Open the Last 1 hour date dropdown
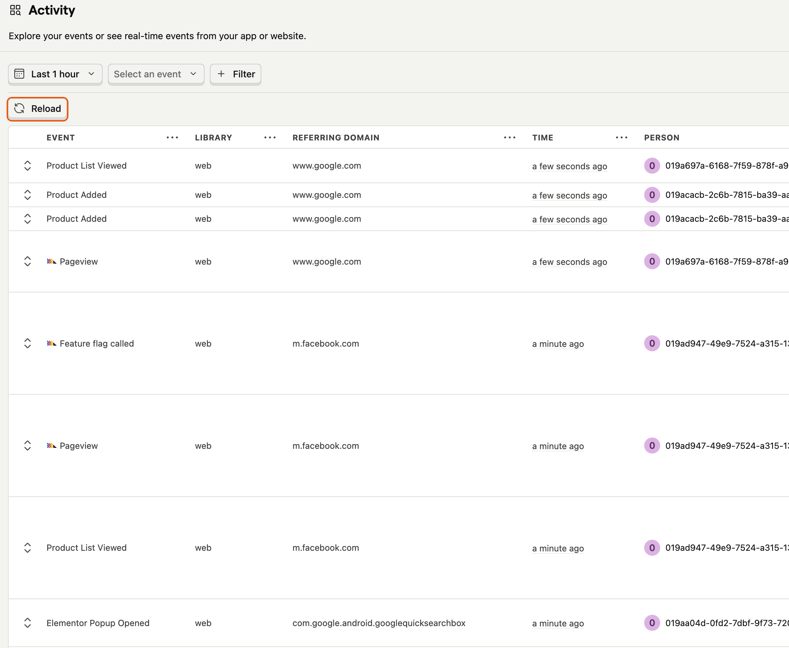 [55, 74]
